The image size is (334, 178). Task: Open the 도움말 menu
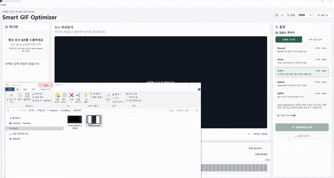[x=3, y=5]
